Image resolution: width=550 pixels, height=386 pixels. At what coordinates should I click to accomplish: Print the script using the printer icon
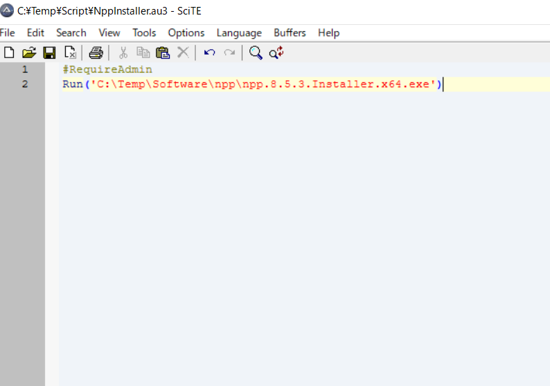pos(96,53)
